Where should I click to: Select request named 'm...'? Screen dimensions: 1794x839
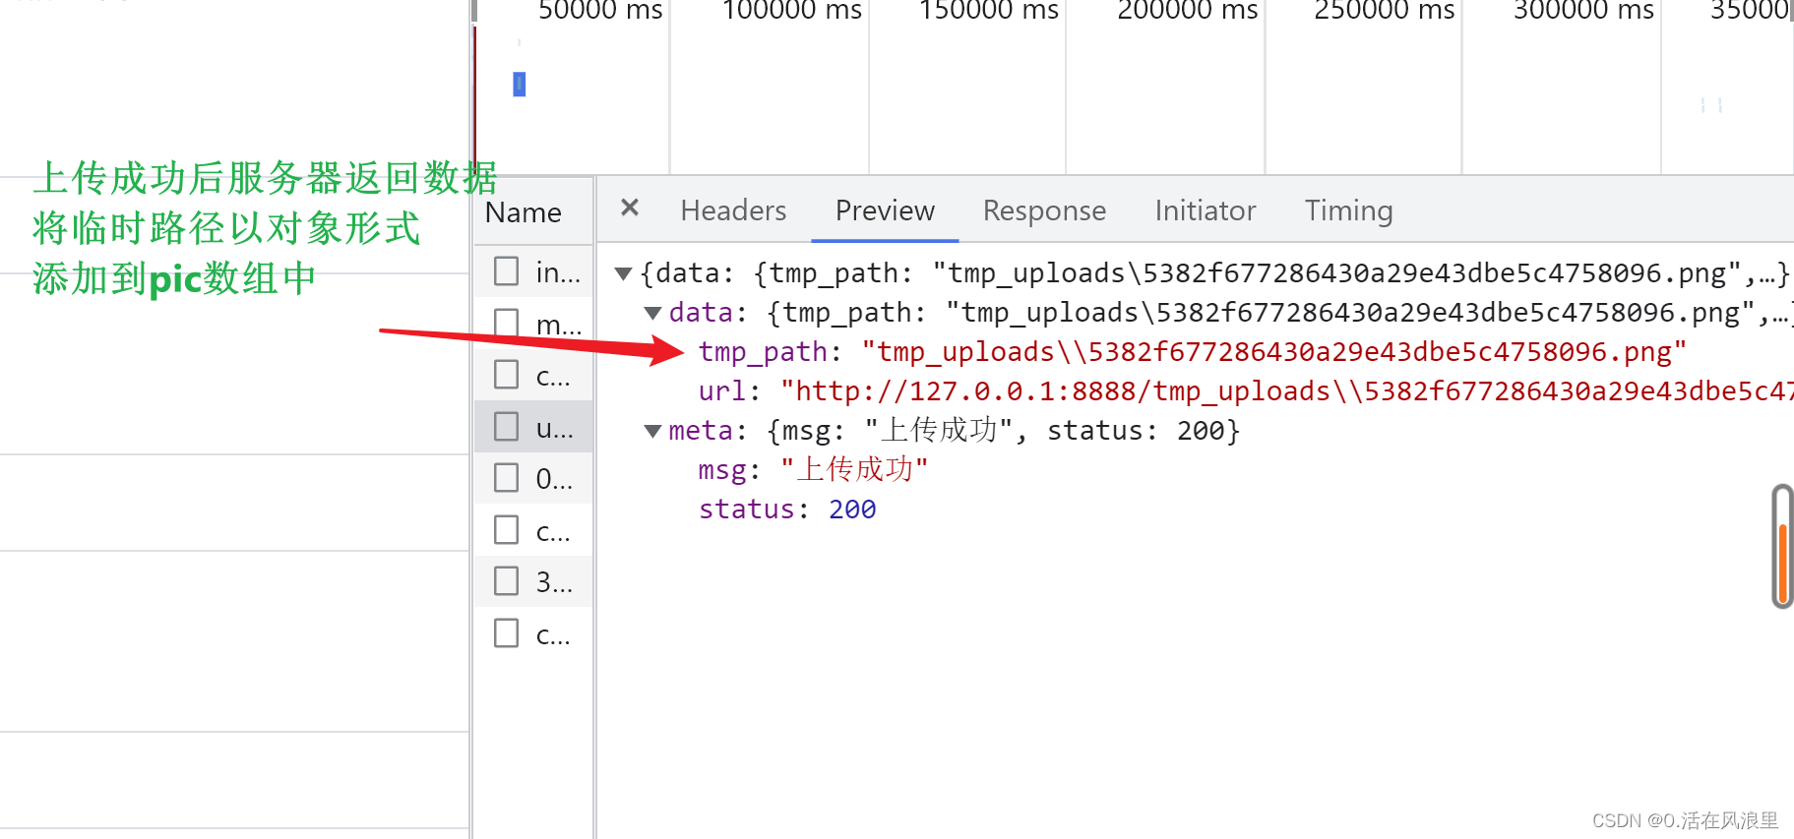click(x=558, y=323)
